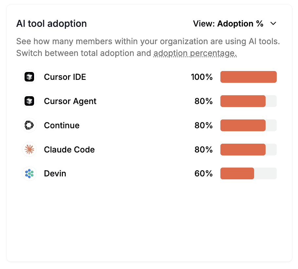Viewport: 298px width, 269px height.
Task: Click the Claude Code starburst icon
Action: coord(29,150)
